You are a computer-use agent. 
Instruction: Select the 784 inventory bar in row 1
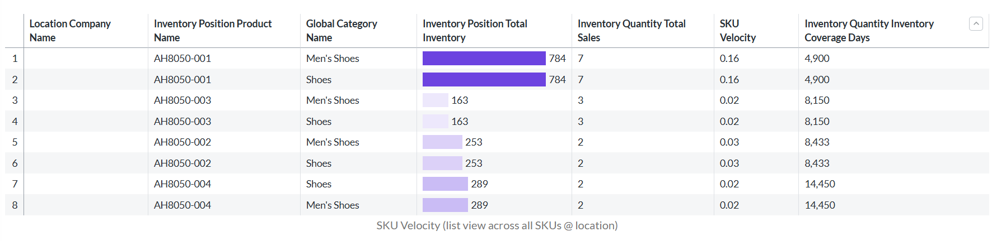pos(484,59)
